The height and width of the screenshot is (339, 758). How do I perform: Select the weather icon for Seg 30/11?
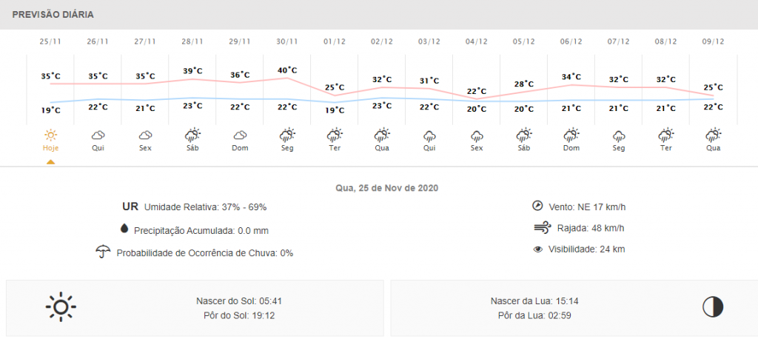287,135
